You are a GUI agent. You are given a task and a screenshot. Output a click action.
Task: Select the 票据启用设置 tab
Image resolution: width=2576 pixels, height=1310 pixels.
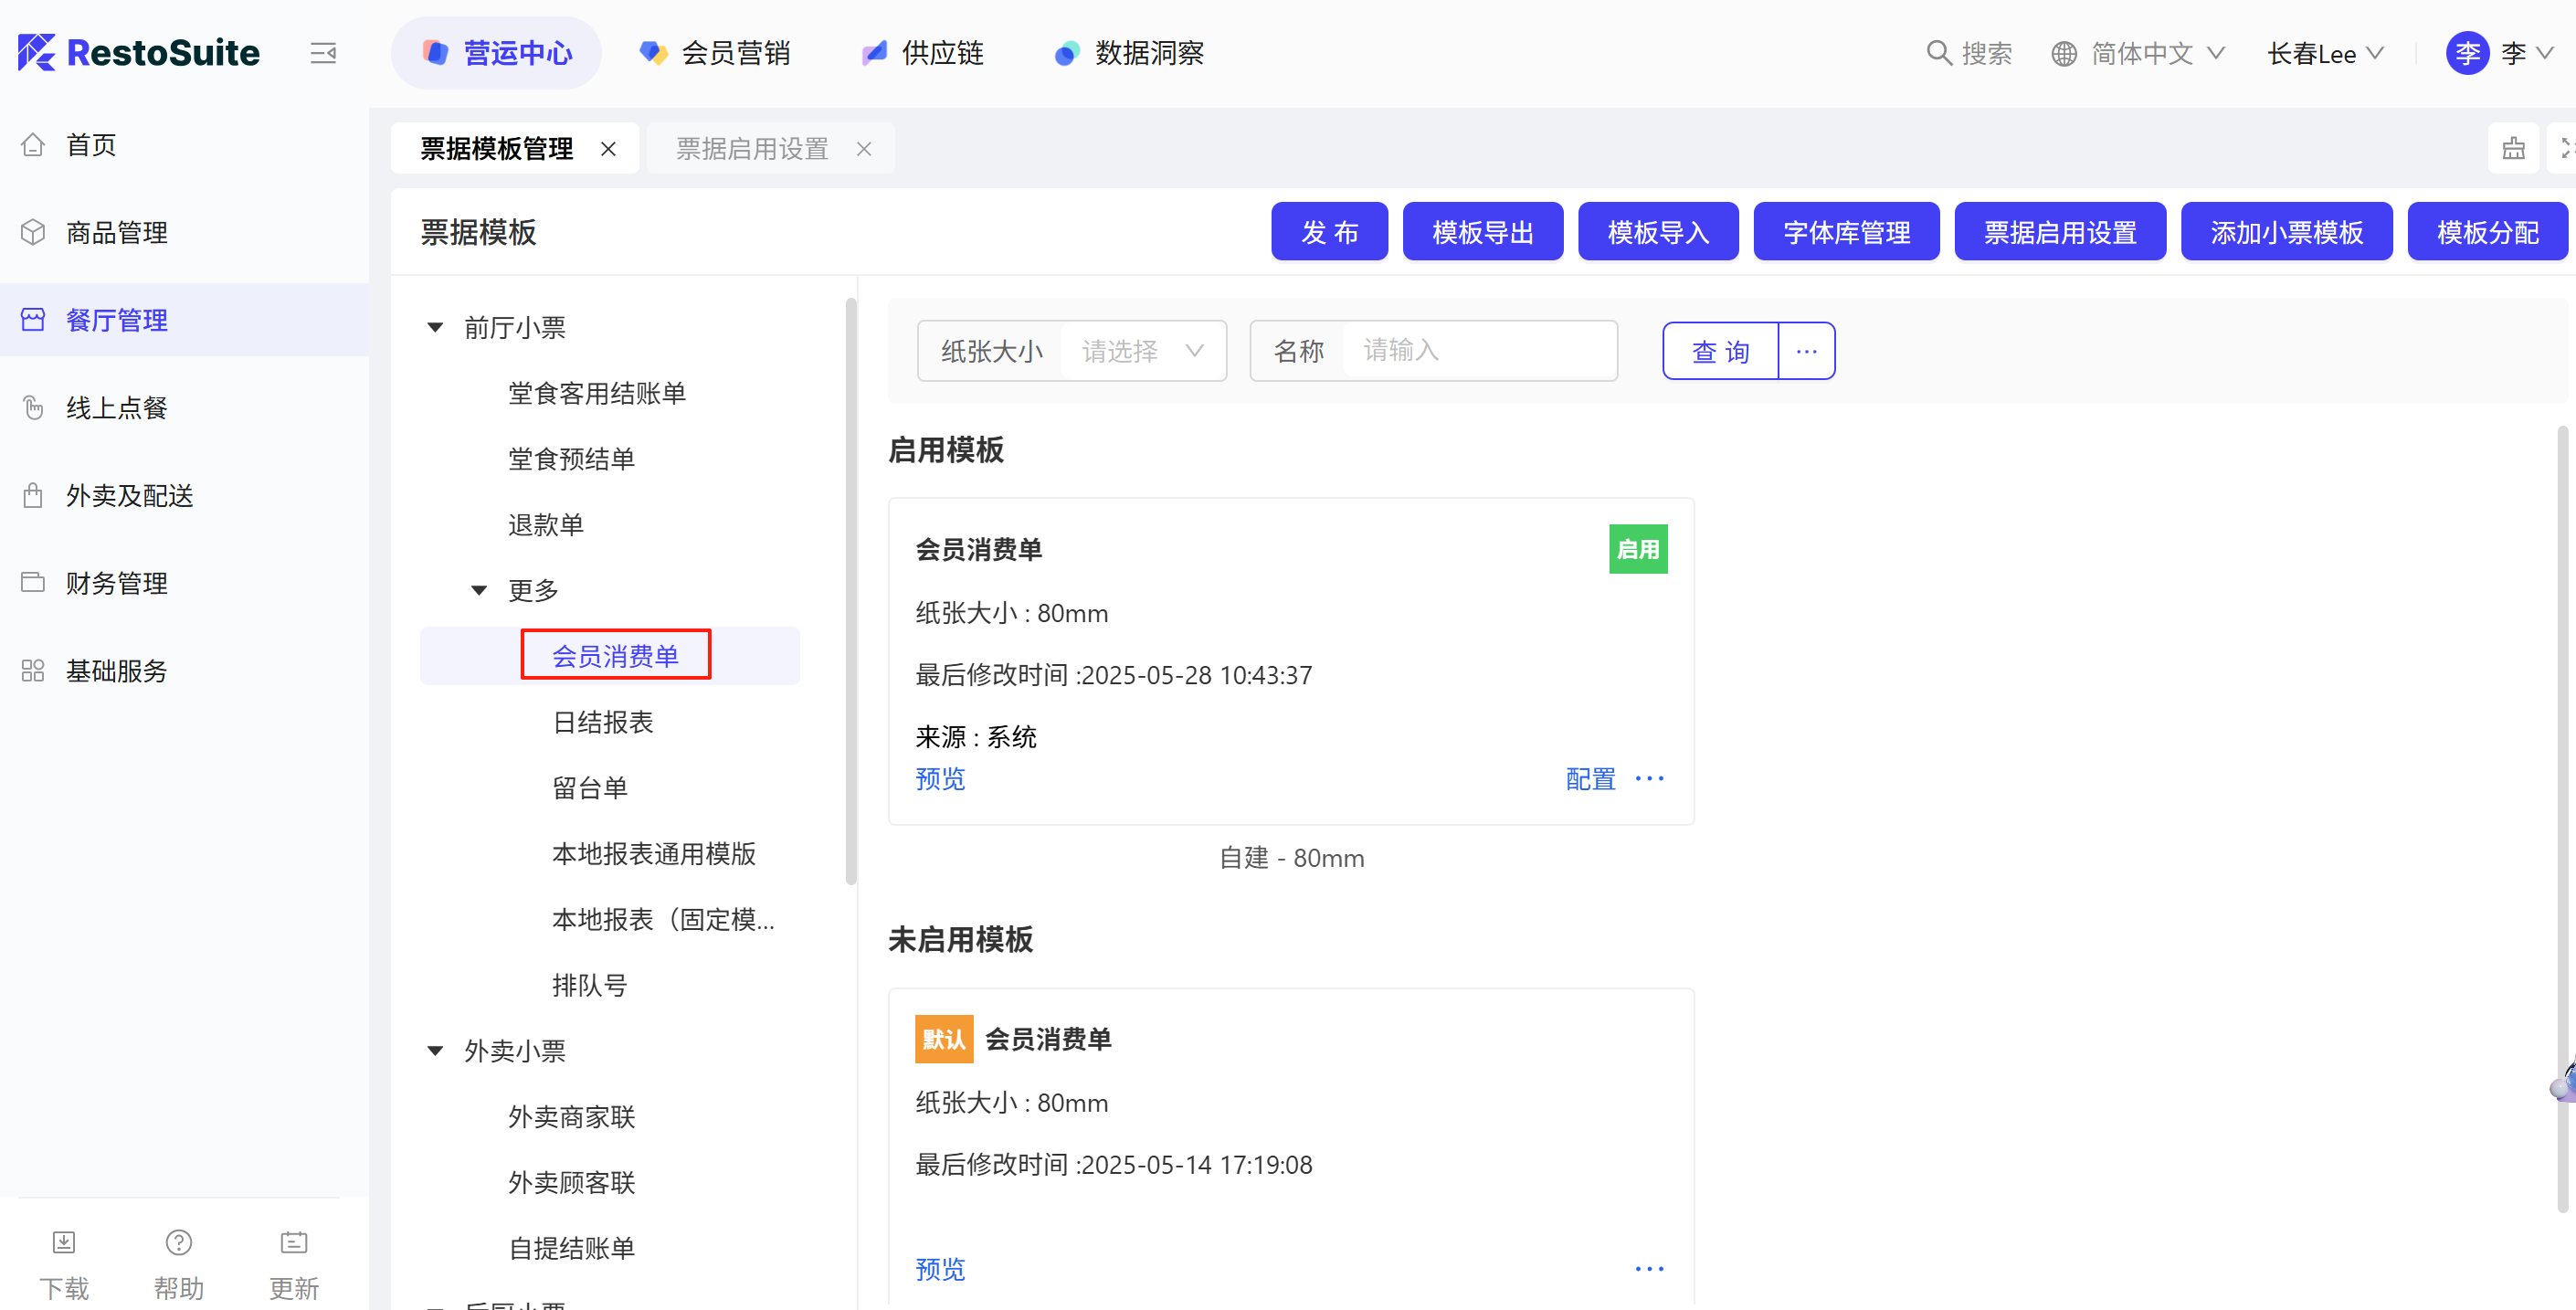click(x=752, y=149)
